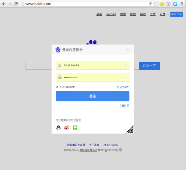Close the Baidu login dialog

click(128, 50)
